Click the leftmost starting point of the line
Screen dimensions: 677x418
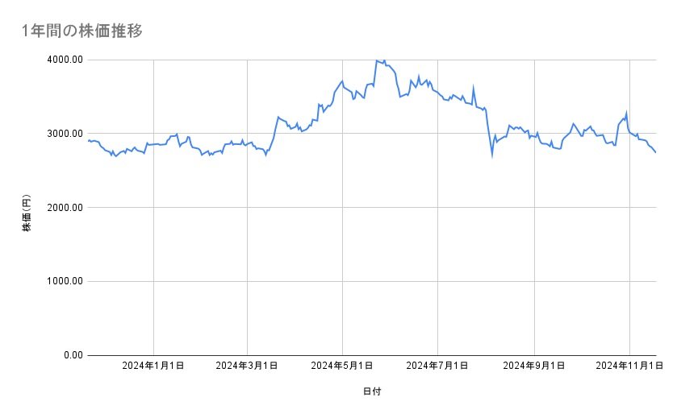point(88,141)
